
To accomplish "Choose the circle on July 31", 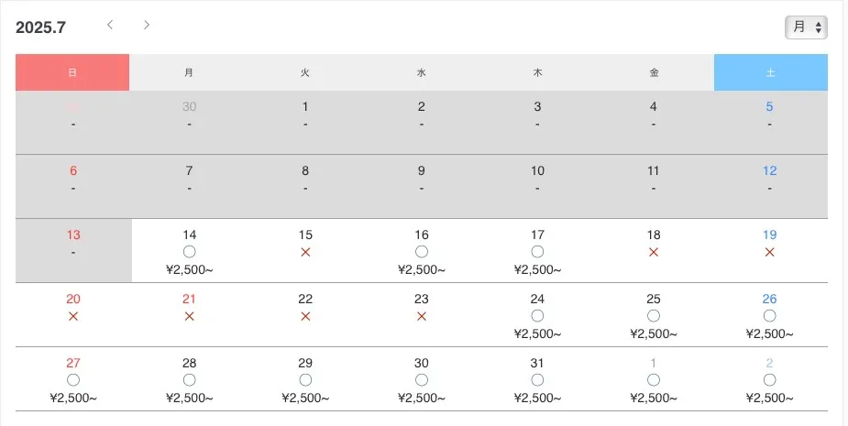I will (537, 380).
